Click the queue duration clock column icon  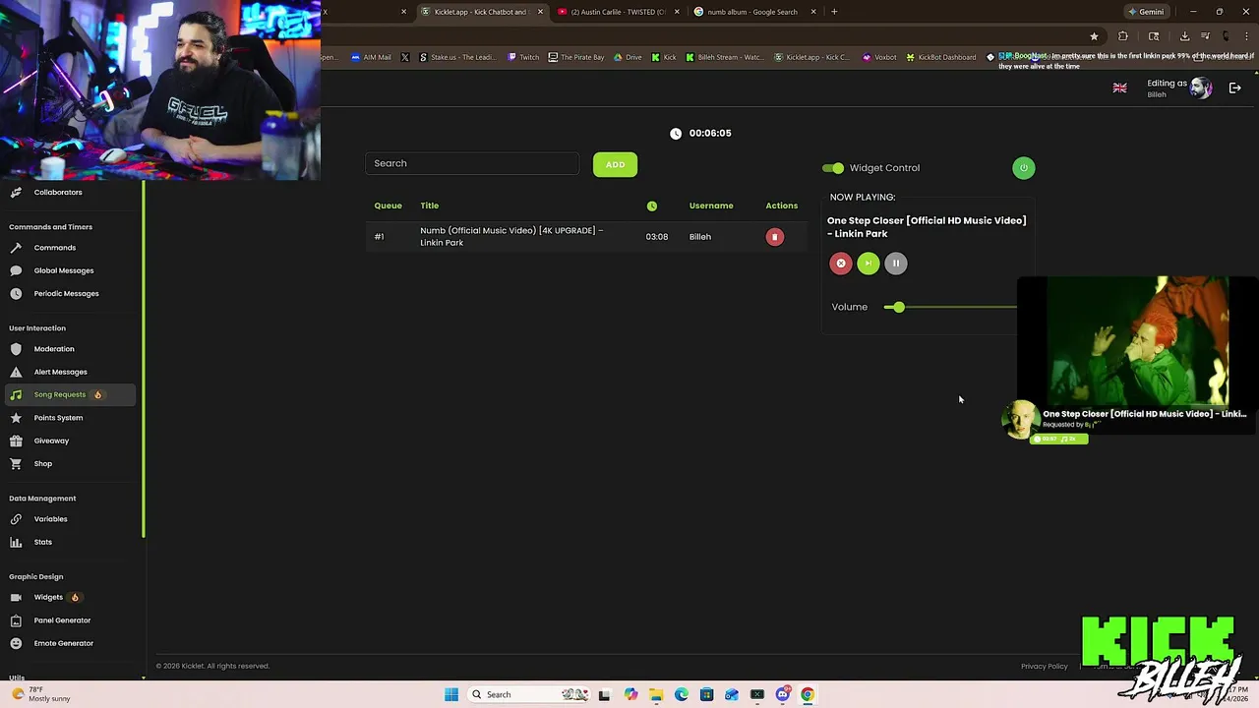click(x=651, y=206)
